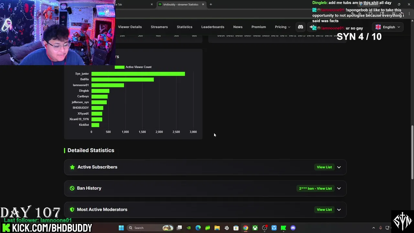
Task: Click the Xican619_SYN chart label
Action: pyautogui.click(x=79, y=119)
